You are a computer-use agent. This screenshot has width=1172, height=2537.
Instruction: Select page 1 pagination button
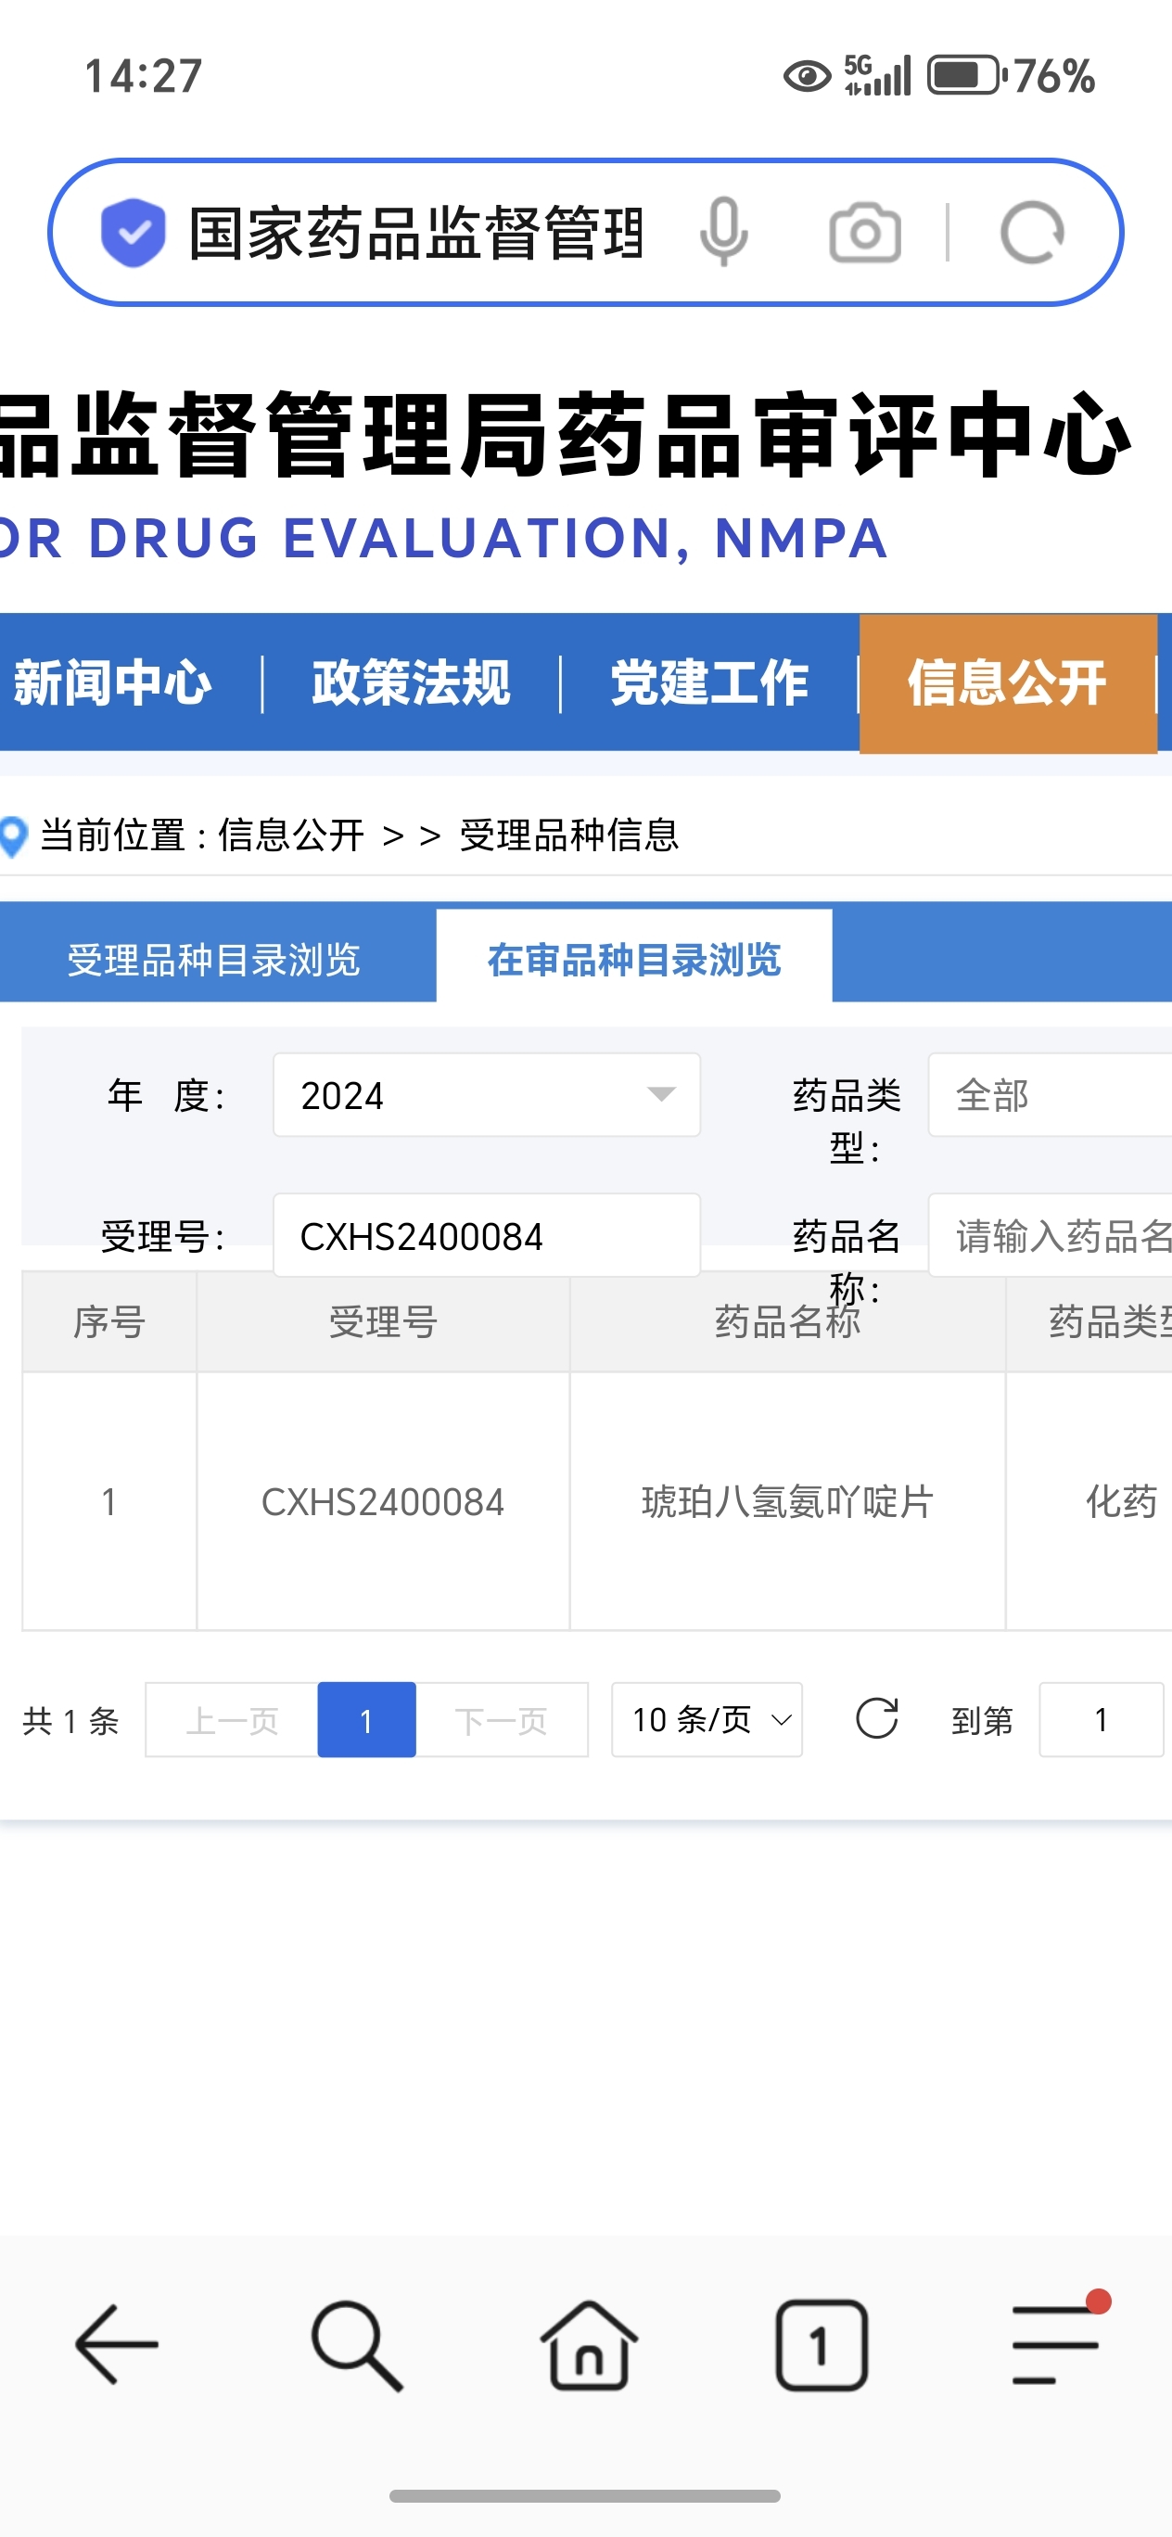pyautogui.click(x=366, y=1719)
